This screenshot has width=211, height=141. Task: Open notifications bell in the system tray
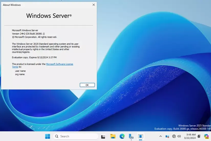pos(199,136)
